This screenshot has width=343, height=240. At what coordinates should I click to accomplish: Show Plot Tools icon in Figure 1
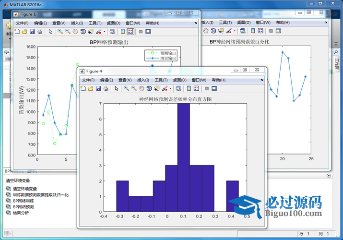[x=148, y=32]
